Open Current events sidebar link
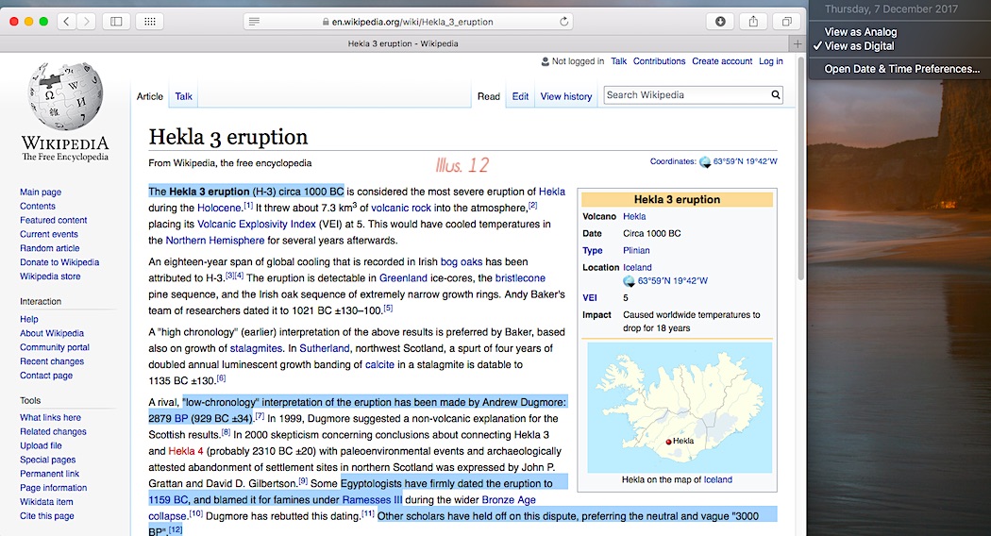This screenshot has height=536, width=991. pyautogui.click(x=49, y=234)
